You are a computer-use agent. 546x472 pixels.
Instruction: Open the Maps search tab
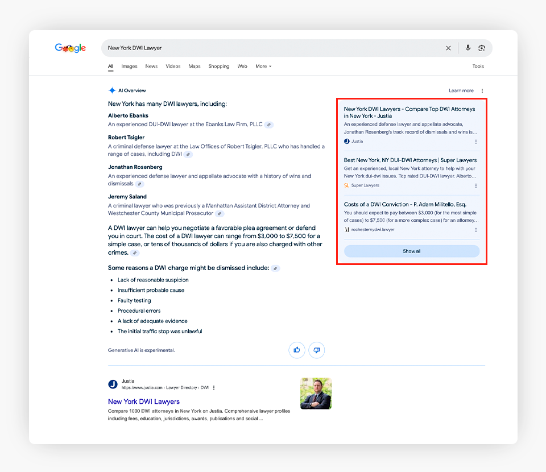coord(195,67)
